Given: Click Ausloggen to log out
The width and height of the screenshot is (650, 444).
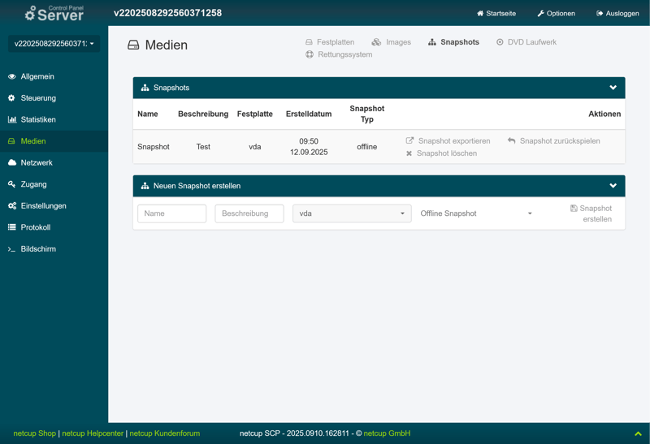Looking at the screenshot, I should click(x=617, y=13).
